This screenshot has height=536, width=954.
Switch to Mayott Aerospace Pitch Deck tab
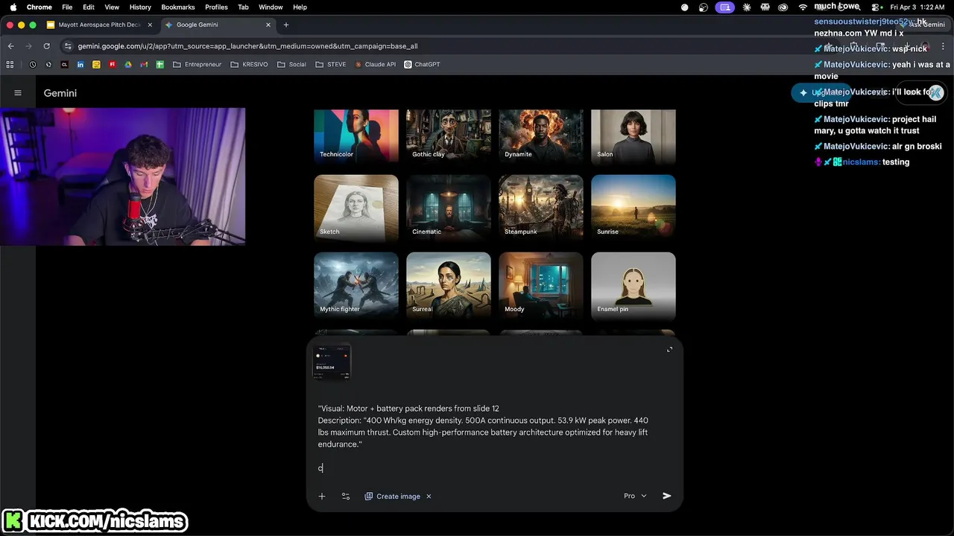98,25
